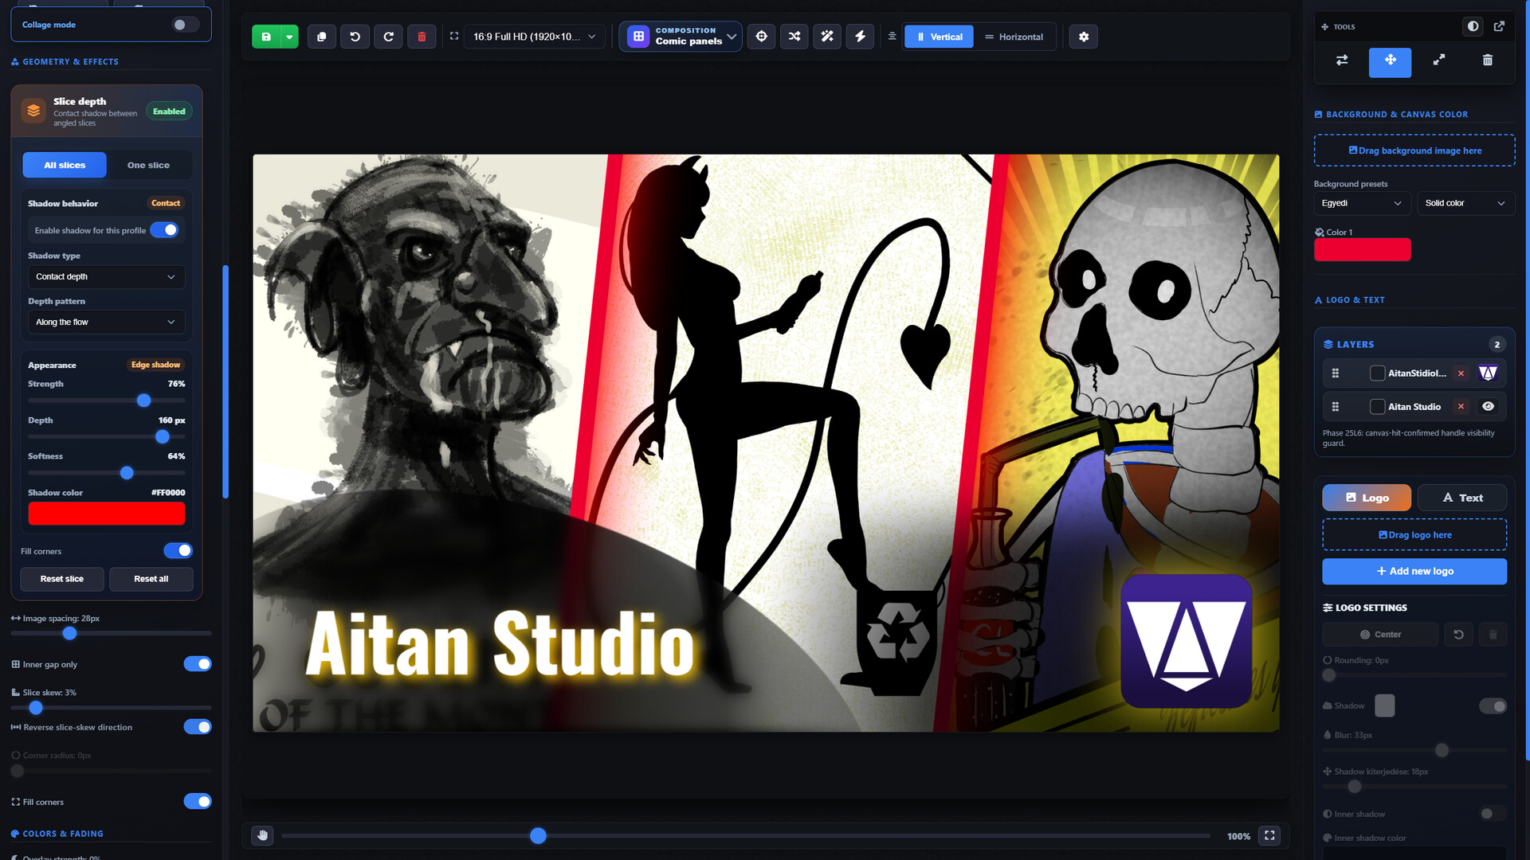Image resolution: width=1530 pixels, height=860 pixels.
Task: Switch to the Logo tab
Action: pos(1367,498)
